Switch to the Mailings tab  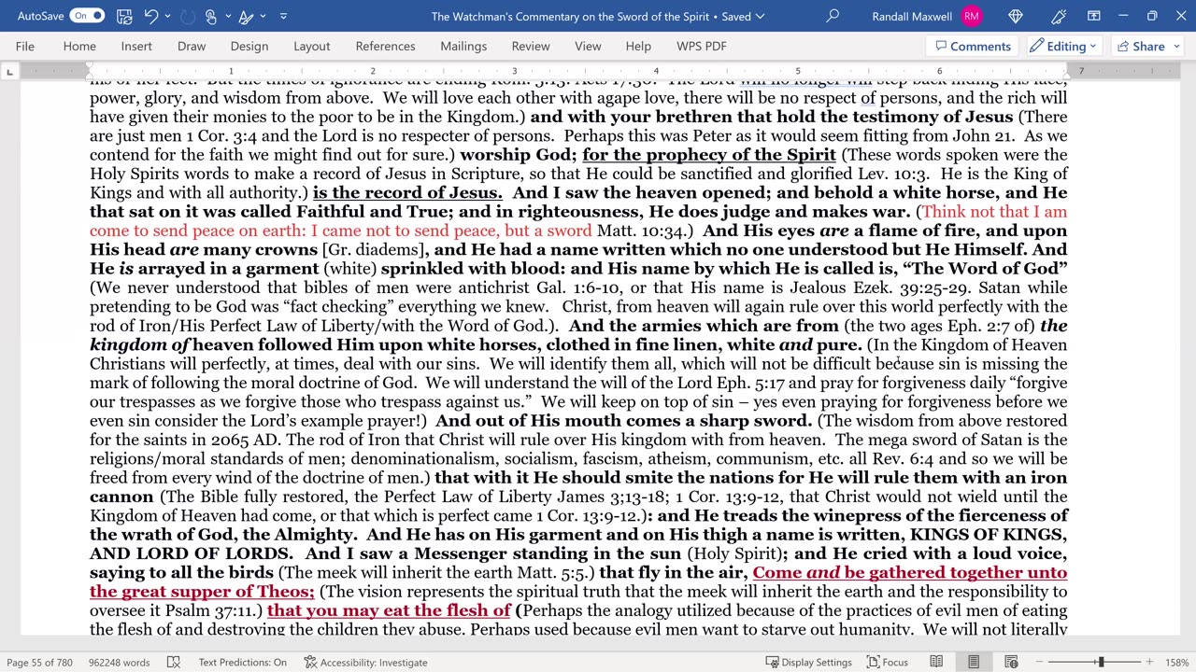point(463,46)
